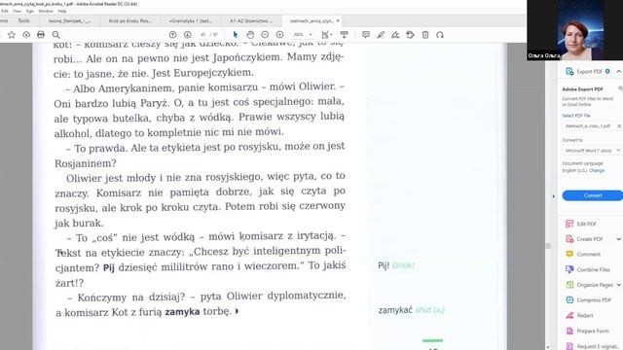Collapse the Export PDF section chevron
This screenshot has height=350, width=623.
(619, 71)
